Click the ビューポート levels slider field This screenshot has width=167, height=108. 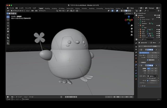pos(152,55)
